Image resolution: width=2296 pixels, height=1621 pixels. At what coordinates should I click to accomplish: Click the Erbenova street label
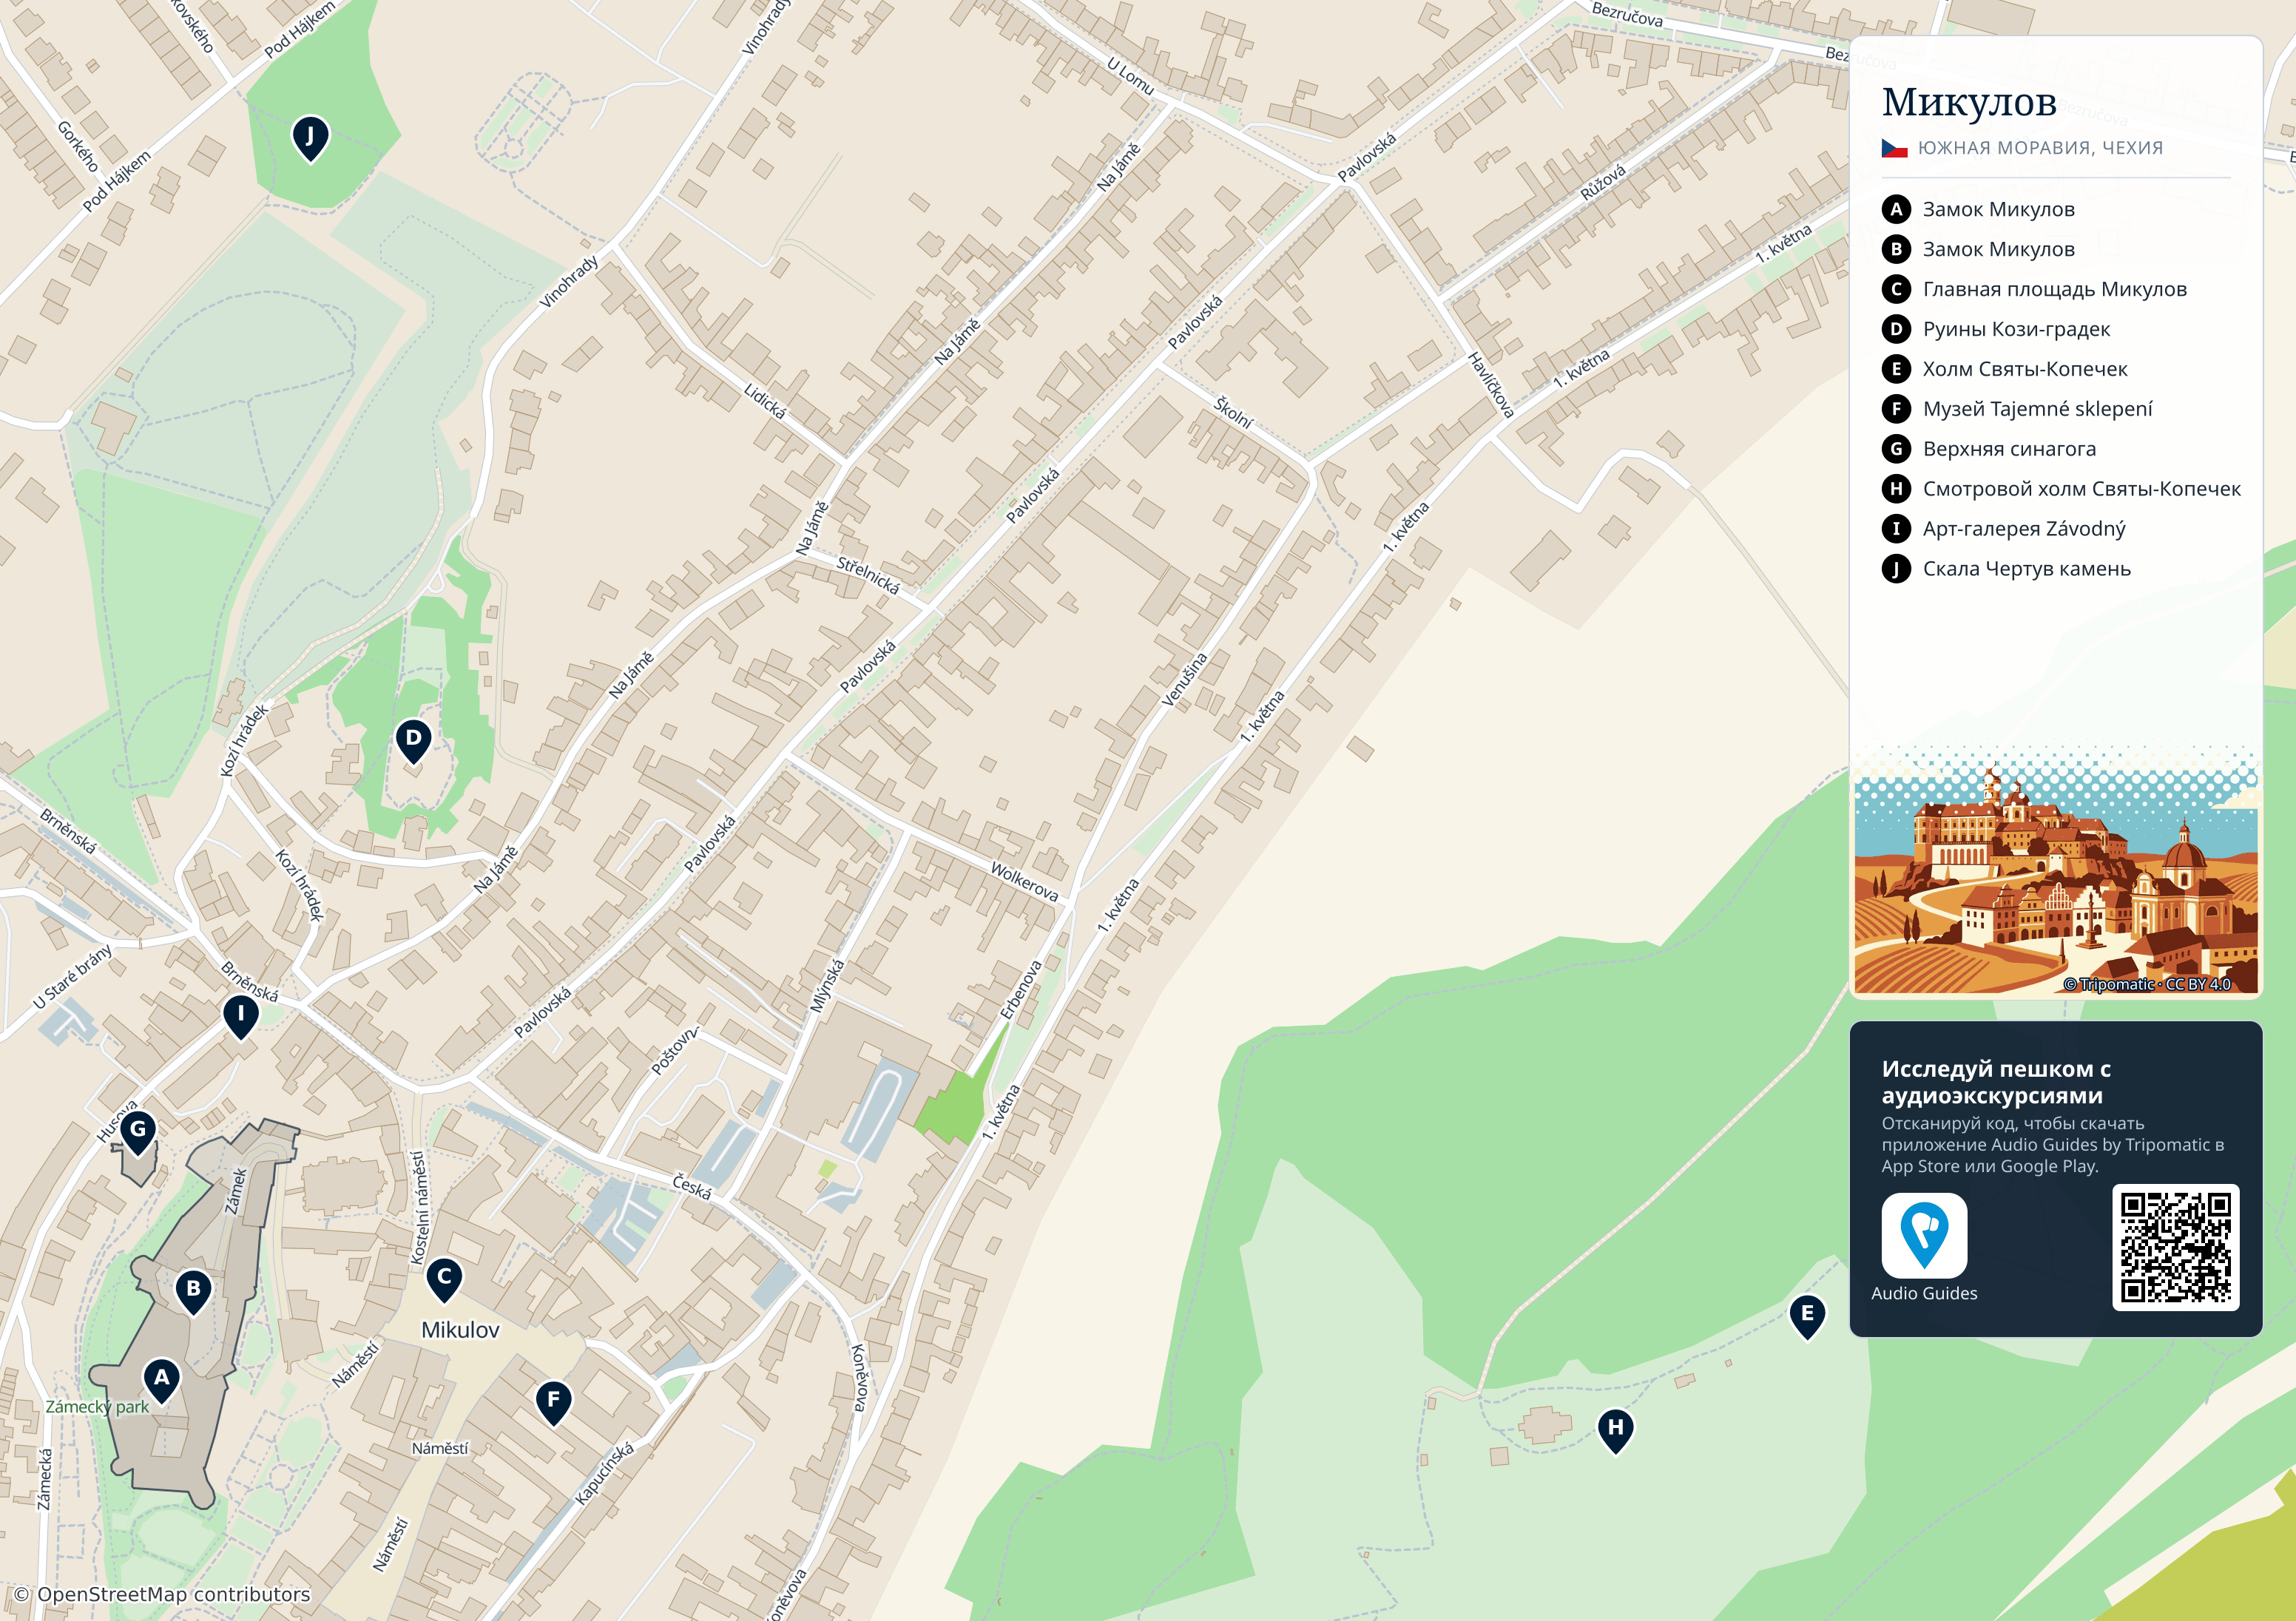click(x=1021, y=989)
